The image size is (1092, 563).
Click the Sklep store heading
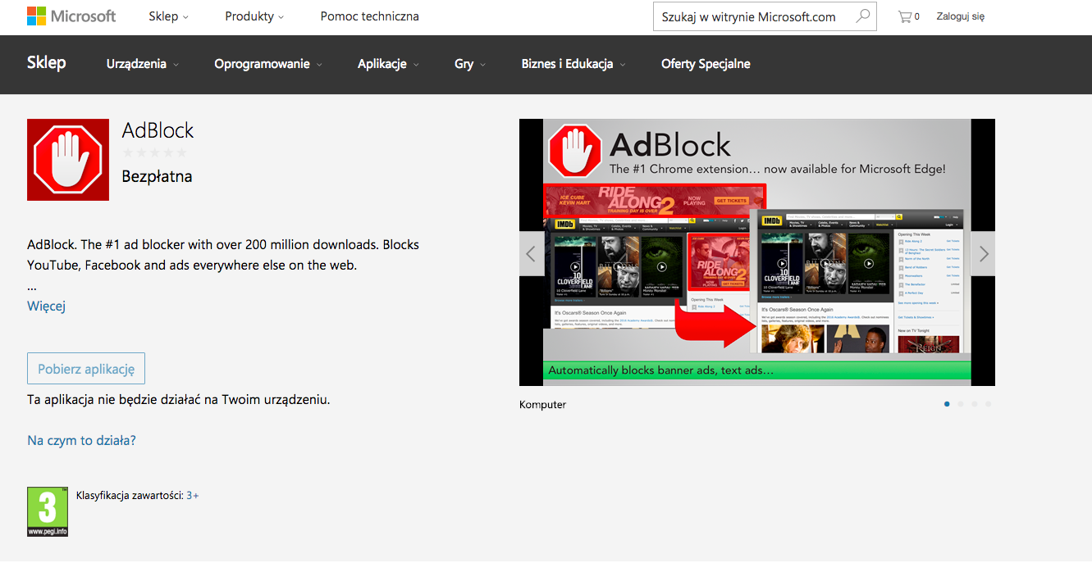pos(47,63)
